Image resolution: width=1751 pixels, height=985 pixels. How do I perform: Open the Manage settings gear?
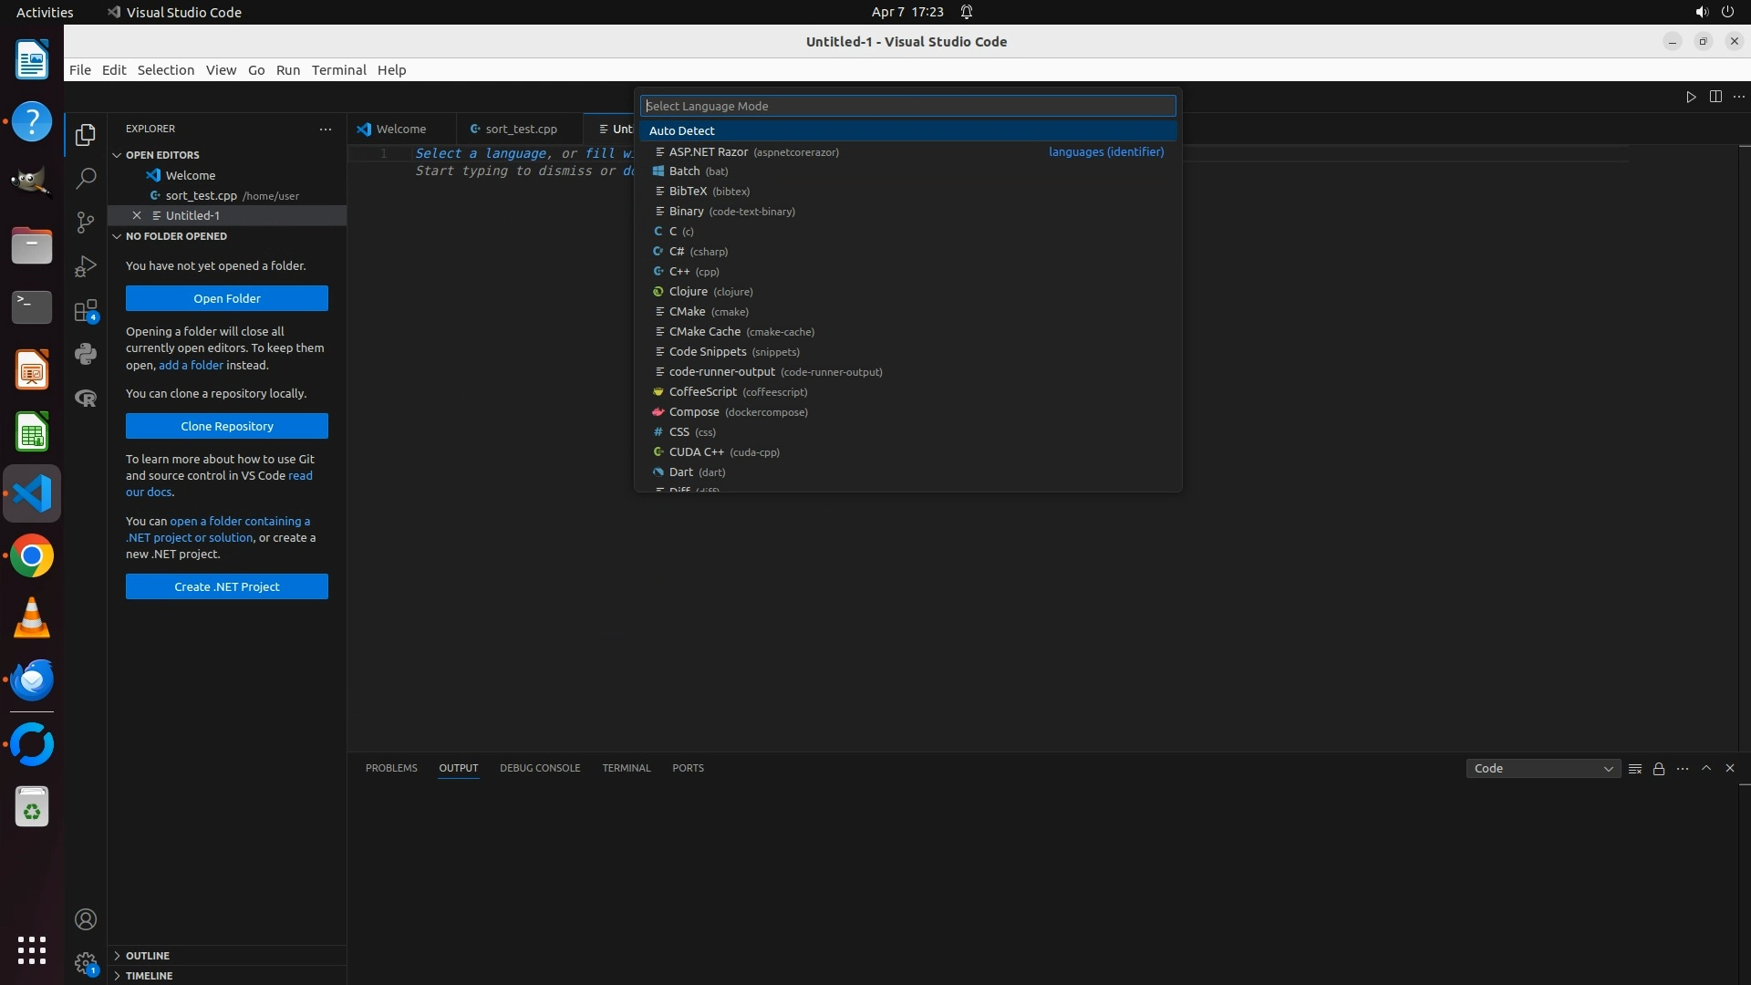coord(86,963)
